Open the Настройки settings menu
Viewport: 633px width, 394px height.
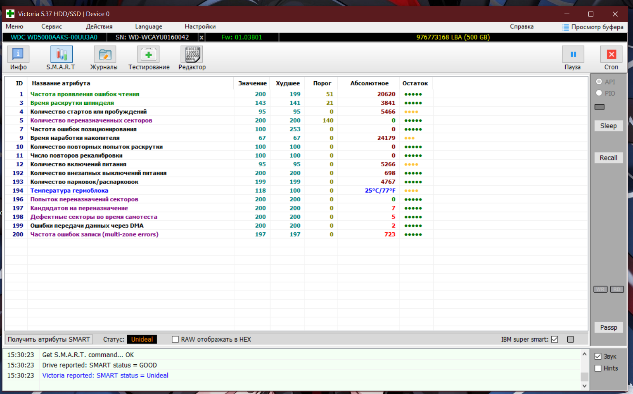[x=200, y=26]
